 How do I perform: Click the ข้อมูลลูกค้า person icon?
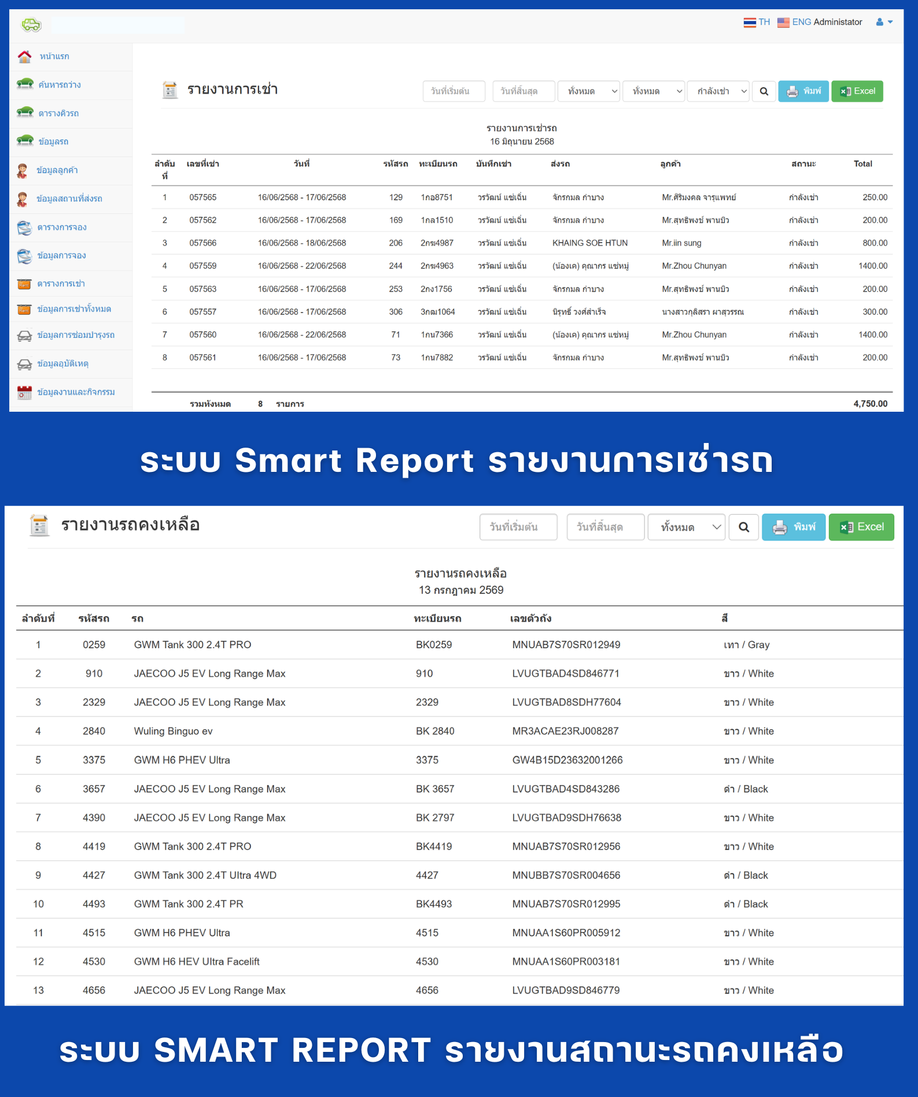click(x=23, y=170)
